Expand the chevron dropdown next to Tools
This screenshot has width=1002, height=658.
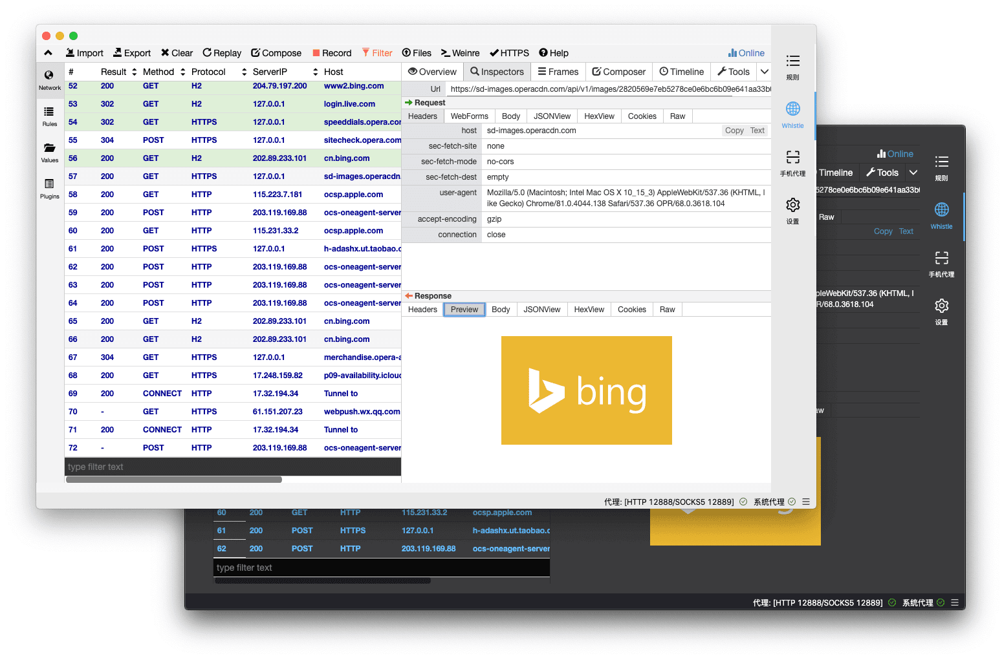764,72
